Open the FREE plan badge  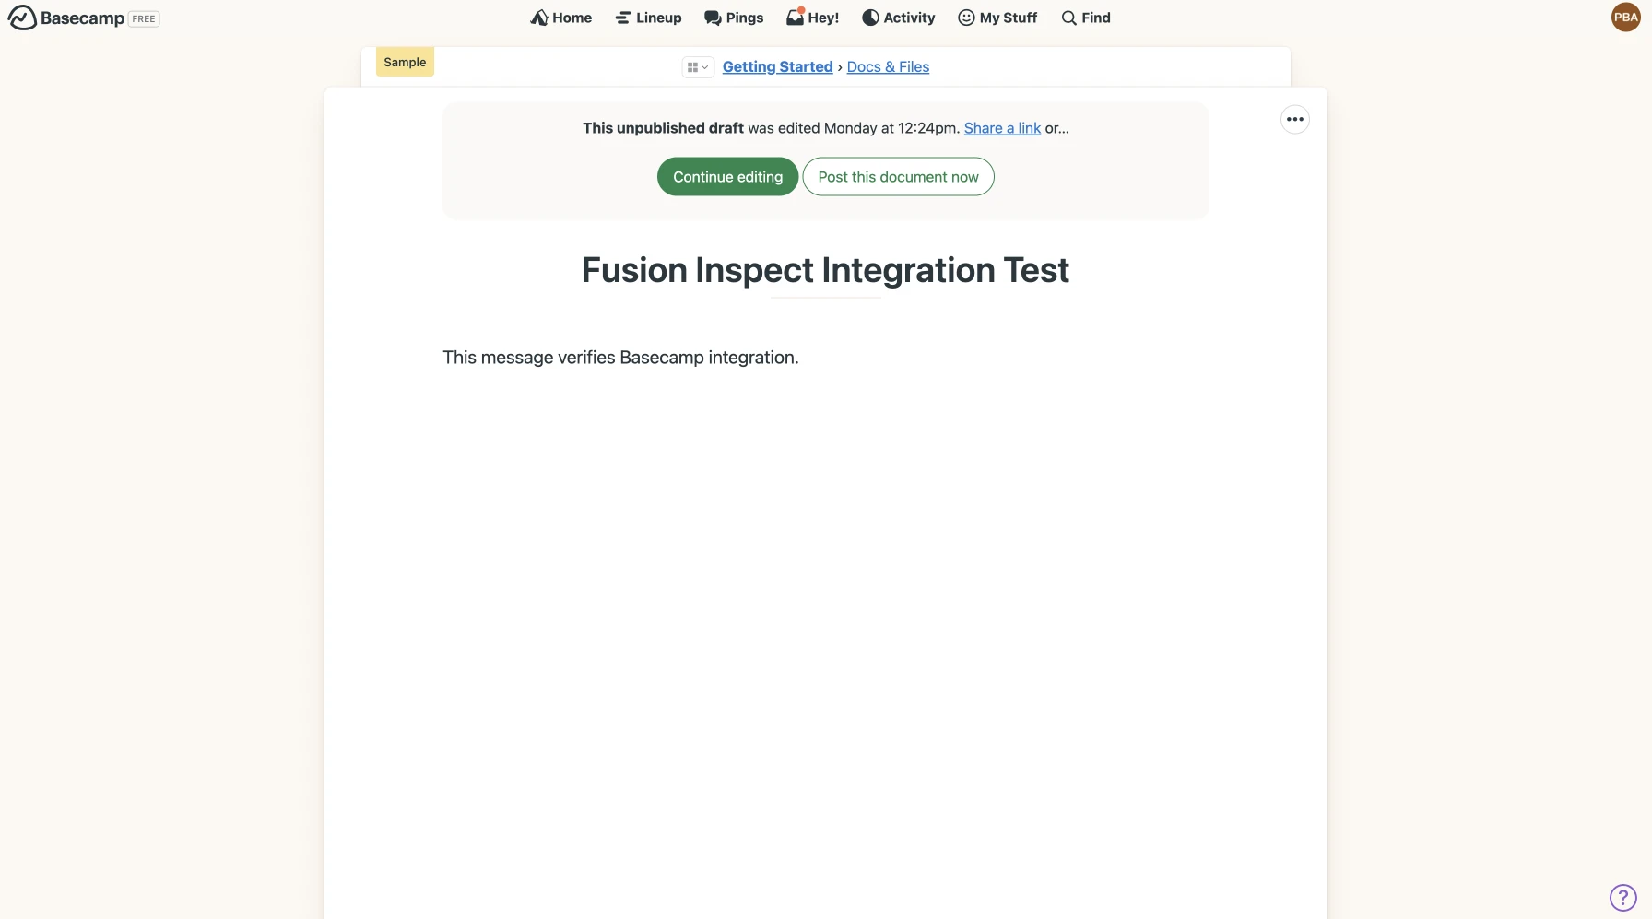144,18
